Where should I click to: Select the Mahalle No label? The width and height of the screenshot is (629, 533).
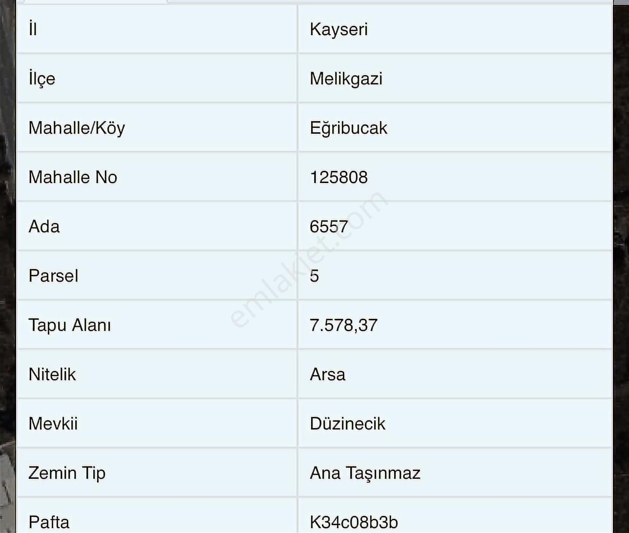click(x=73, y=177)
